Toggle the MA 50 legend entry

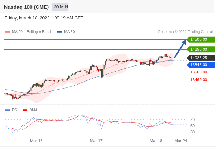click(66, 32)
